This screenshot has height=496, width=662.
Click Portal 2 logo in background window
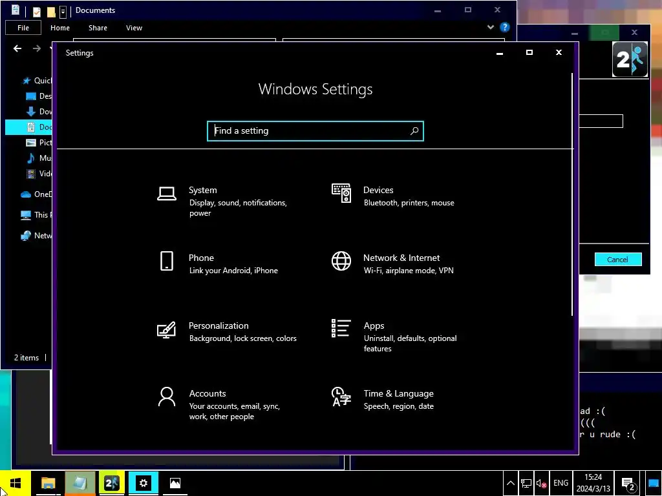coord(630,59)
